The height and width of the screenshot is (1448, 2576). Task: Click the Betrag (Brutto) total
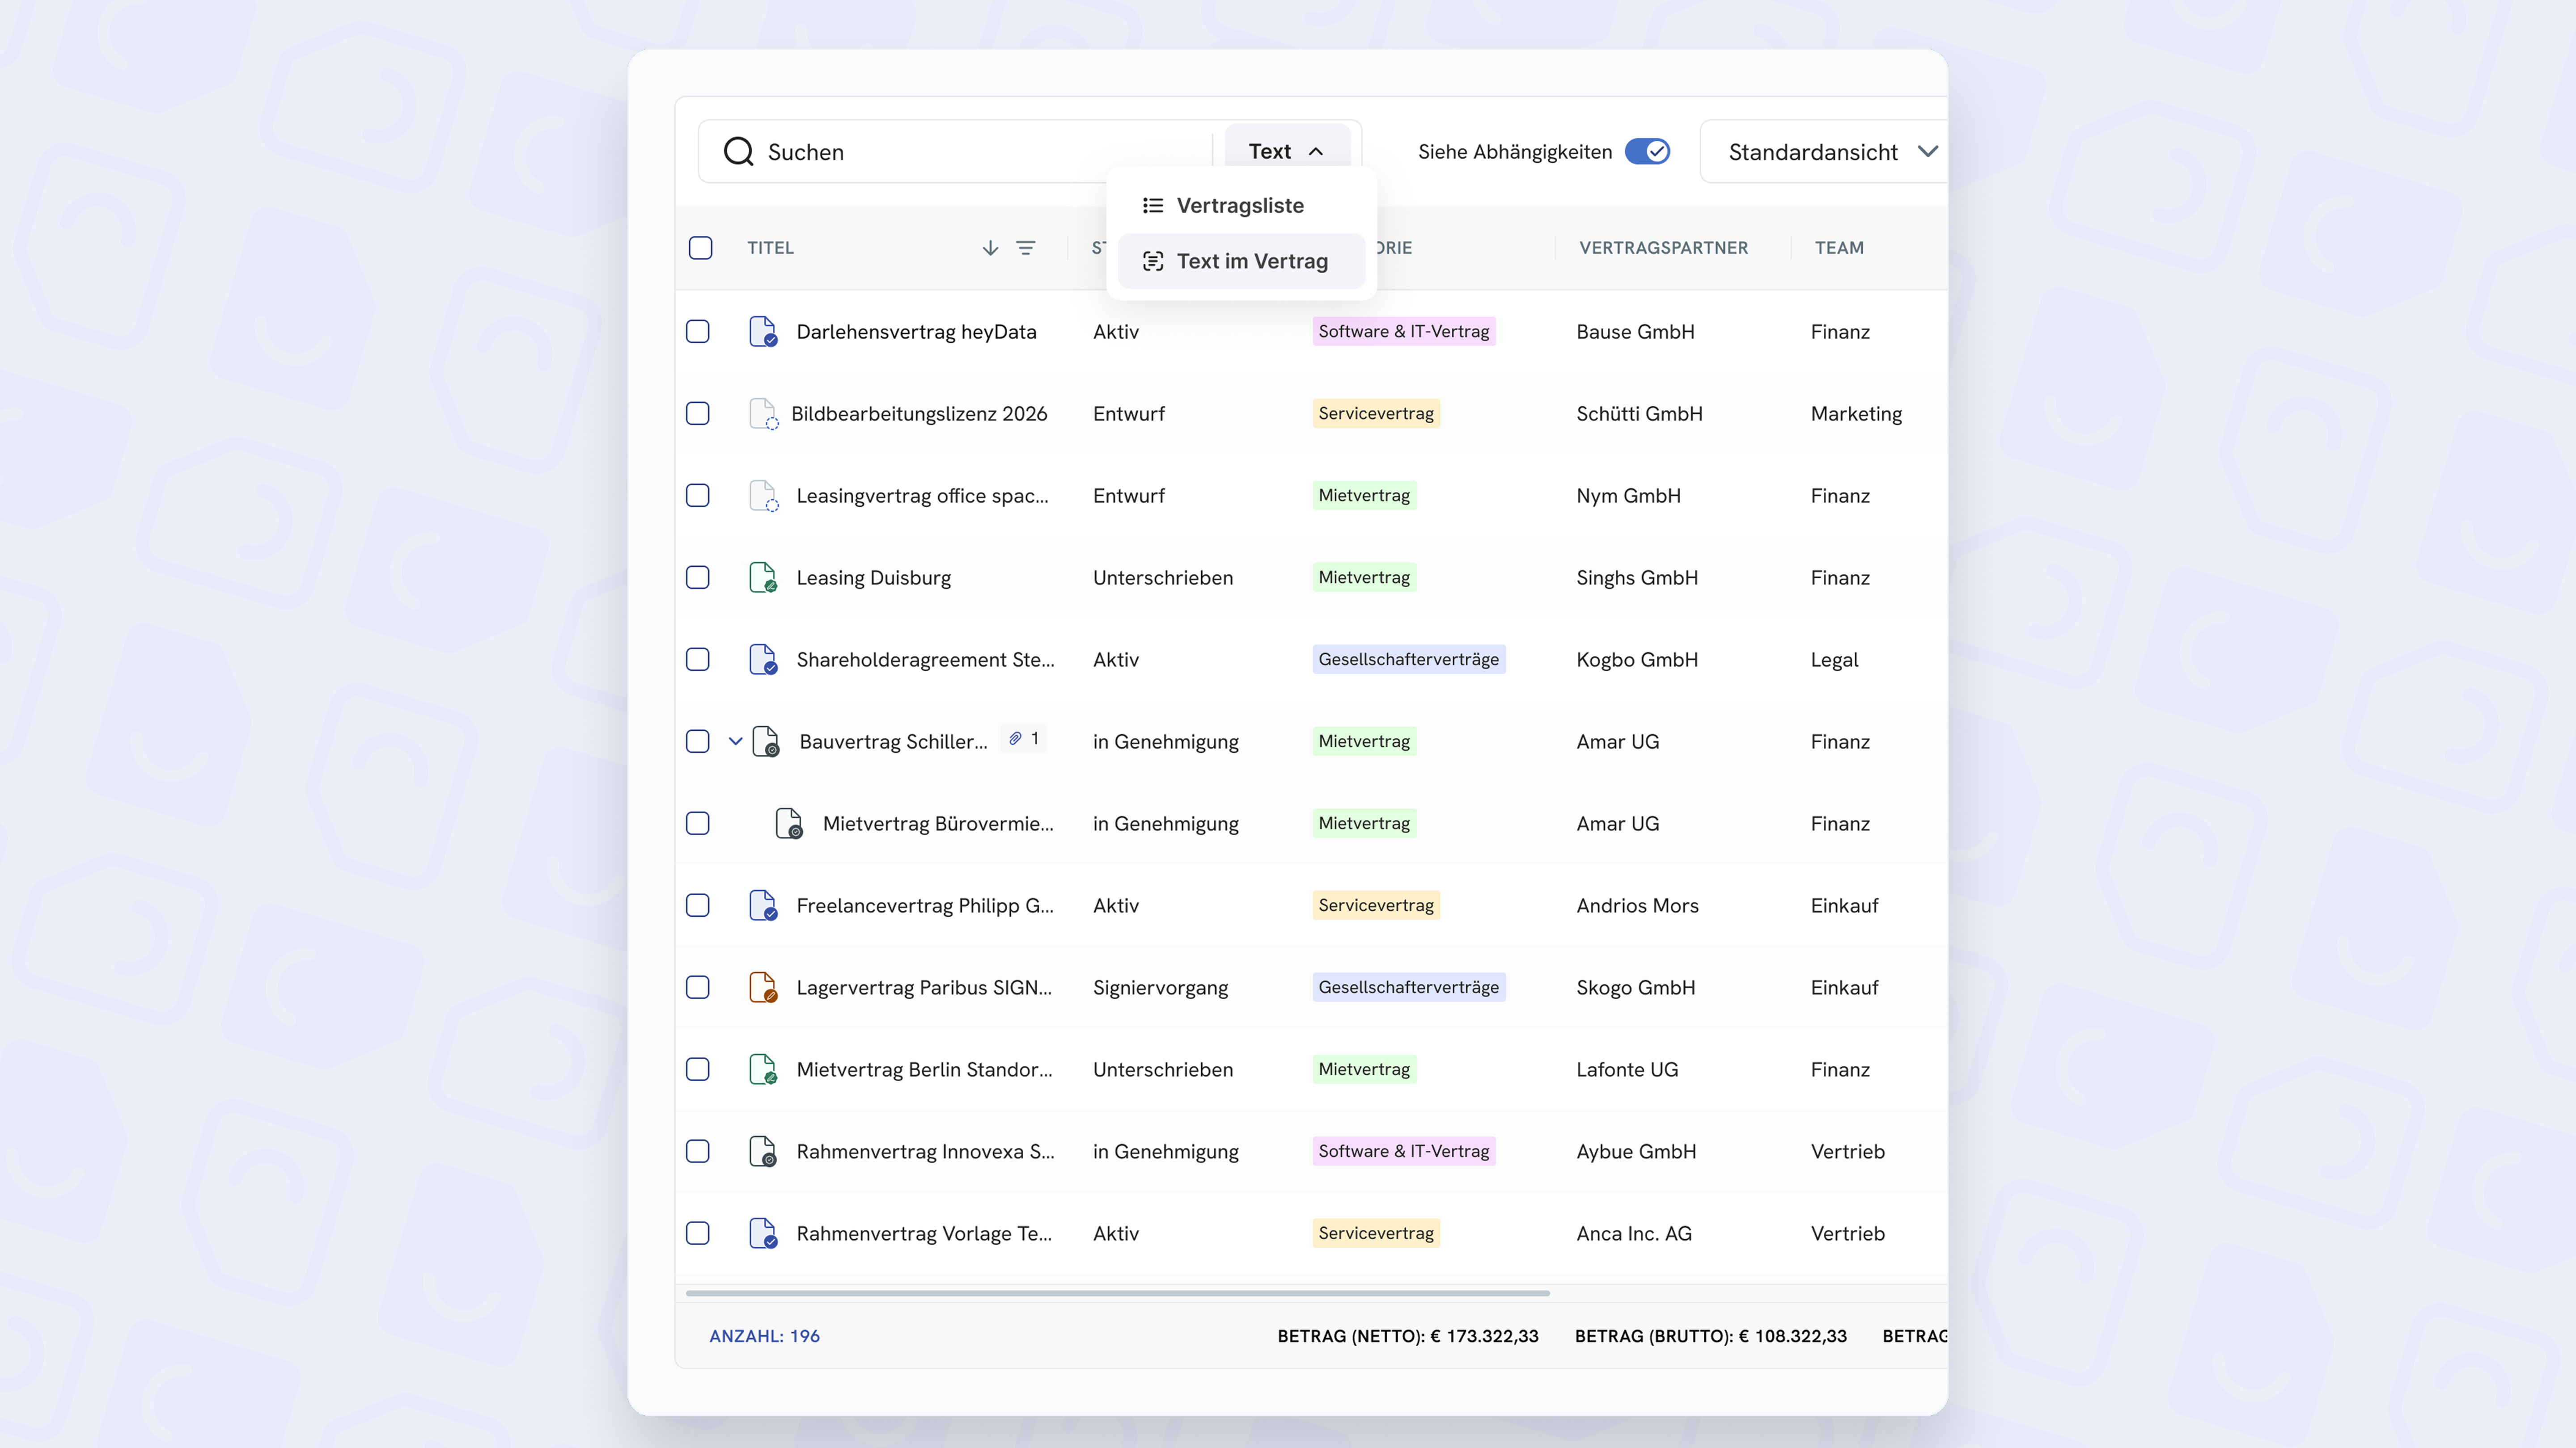click(x=1710, y=1336)
